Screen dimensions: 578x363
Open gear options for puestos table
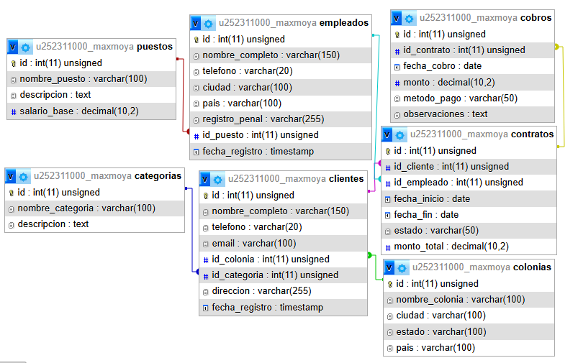(x=25, y=47)
